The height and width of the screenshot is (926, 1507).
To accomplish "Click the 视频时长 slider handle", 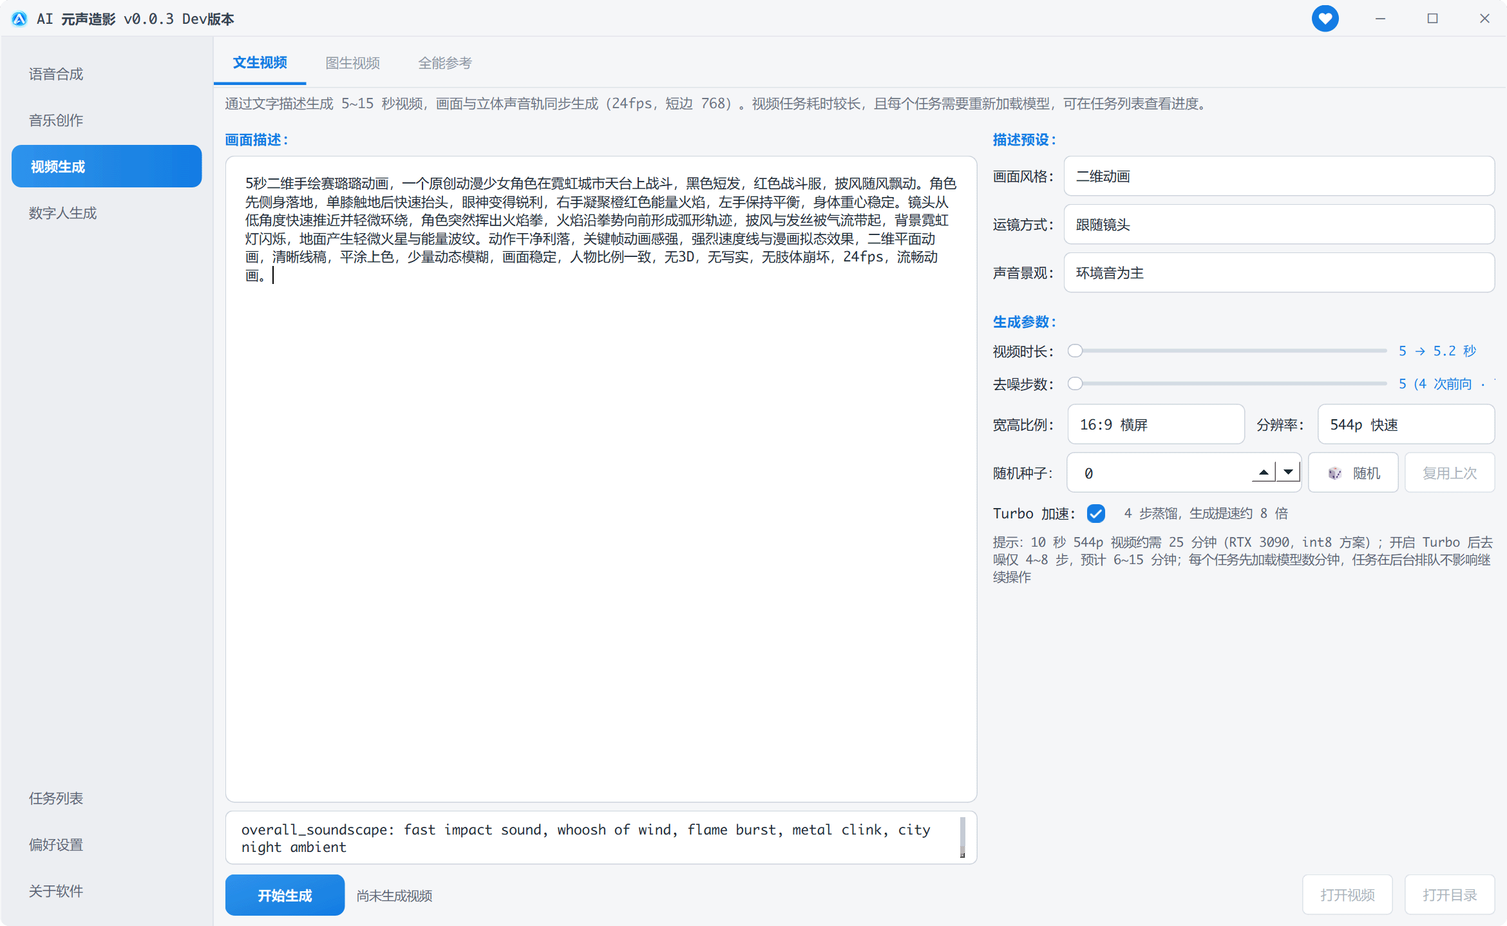I will pyautogui.click(x=1075, y=351).
